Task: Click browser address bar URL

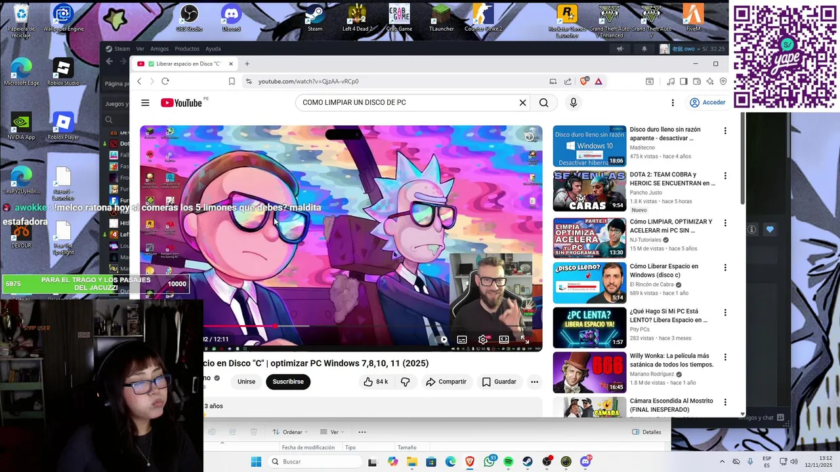Action: [x=308, y=81]
